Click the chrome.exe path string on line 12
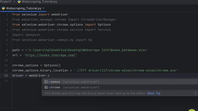Image resolution: width=198 pixels, height=111 pixels. 126,71
